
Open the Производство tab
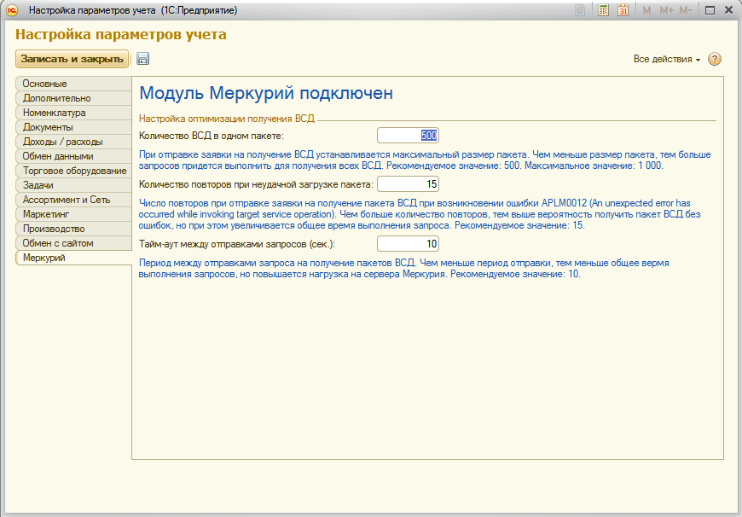(74, 229)
